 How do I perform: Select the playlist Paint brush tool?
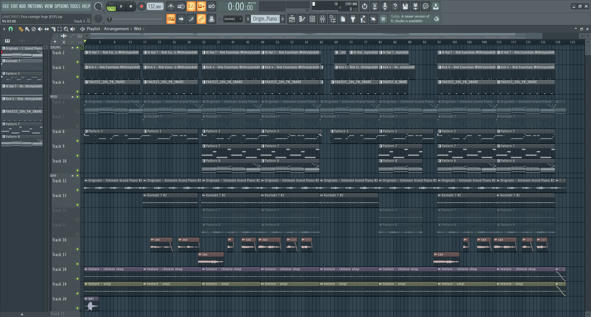click(x=27, y=29)
